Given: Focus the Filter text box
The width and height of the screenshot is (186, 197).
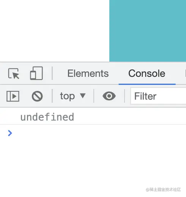Looking at the screenshot, I should [158, 96].
